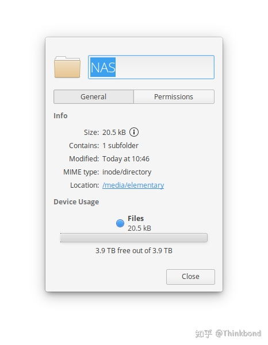Click the Files legend label
This screenshot has width=268, height=345.
point(136,218)
